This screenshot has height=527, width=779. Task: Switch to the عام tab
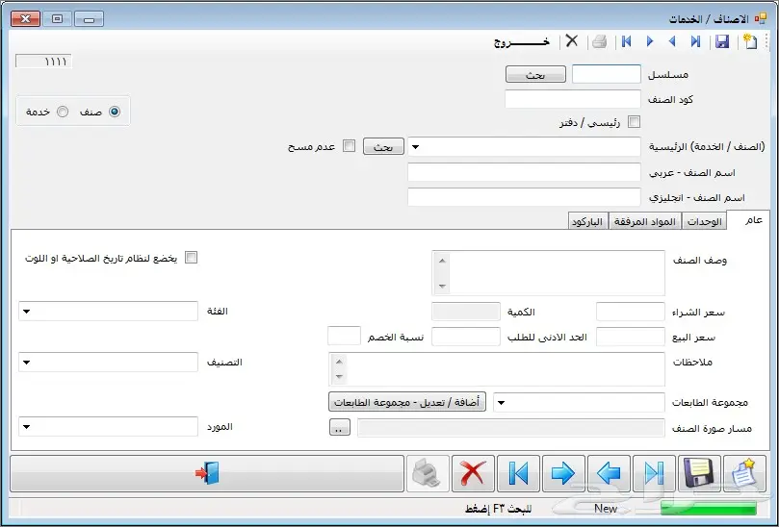point(751,220)
